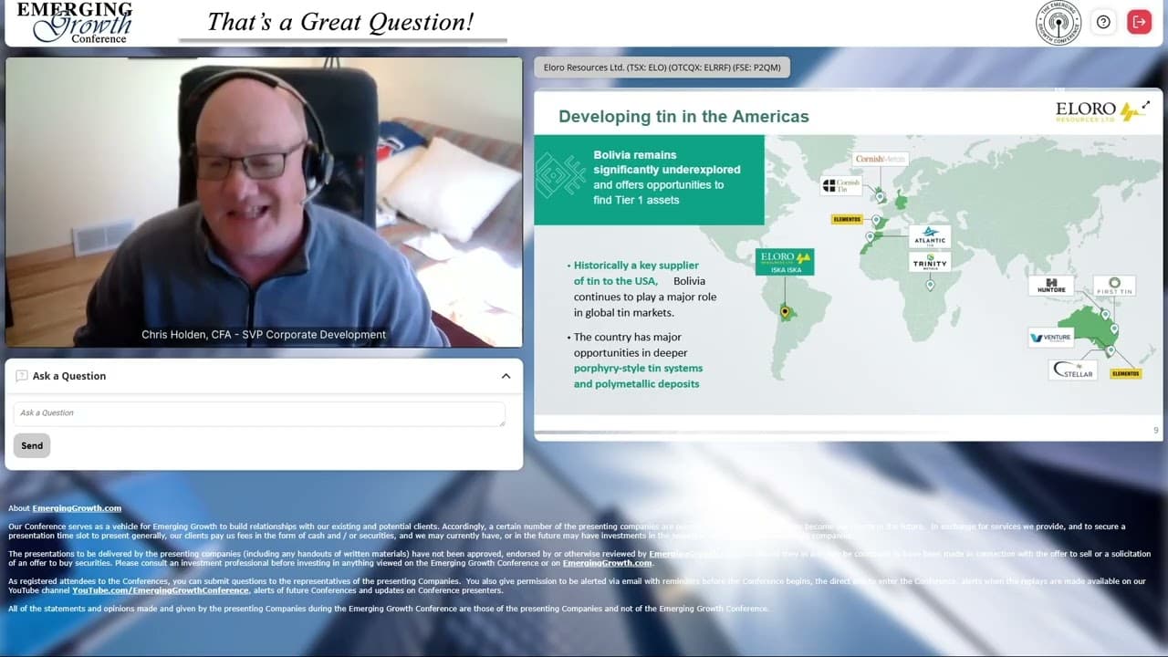1168x657 pixels.
Task: Click the Eloro Iska Iska map label
Action: coord(785,262)
